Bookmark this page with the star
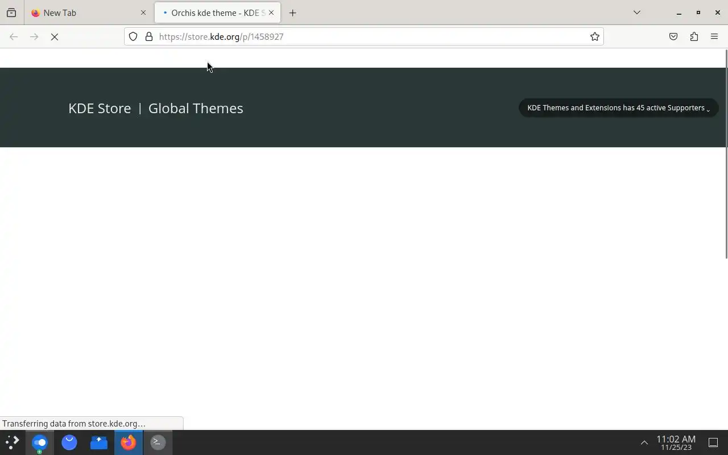Screen dimensions: 728x455 [594, 36]
